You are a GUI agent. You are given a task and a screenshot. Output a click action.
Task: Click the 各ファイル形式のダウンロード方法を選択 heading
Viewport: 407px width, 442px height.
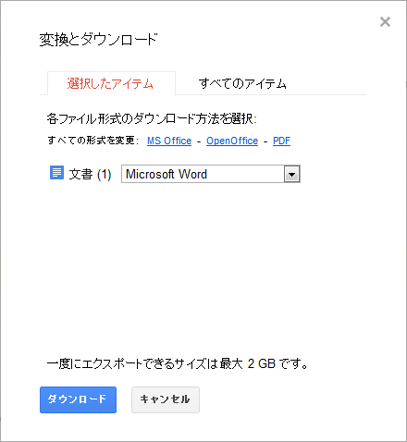(x=152, y=118)
